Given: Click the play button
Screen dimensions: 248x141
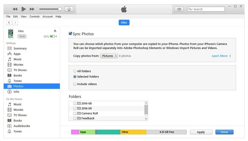Looking at the screenshot, I should click(x=23, y=9).
